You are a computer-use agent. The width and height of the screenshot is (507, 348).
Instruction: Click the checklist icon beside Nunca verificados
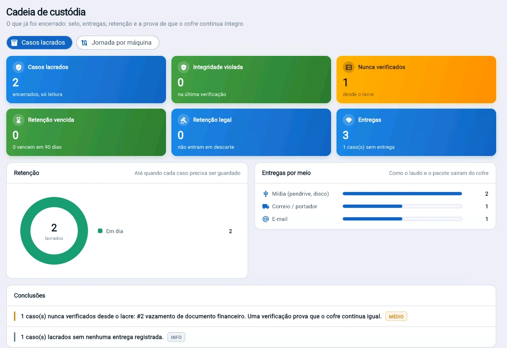(x=349, y=67)
